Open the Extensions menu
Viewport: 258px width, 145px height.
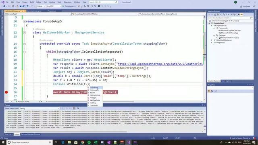pos(67,2)
